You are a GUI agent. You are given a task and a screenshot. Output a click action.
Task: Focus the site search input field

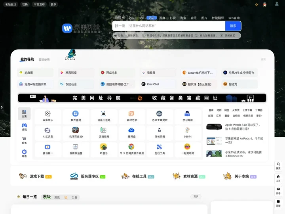tap(169, 26)
